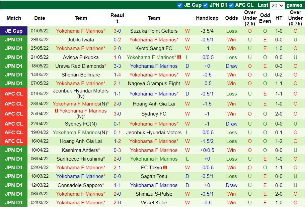Click red card icon in Avispa Fukuoka row
This screenshot has height=207, width=305.
click(179, 57)
